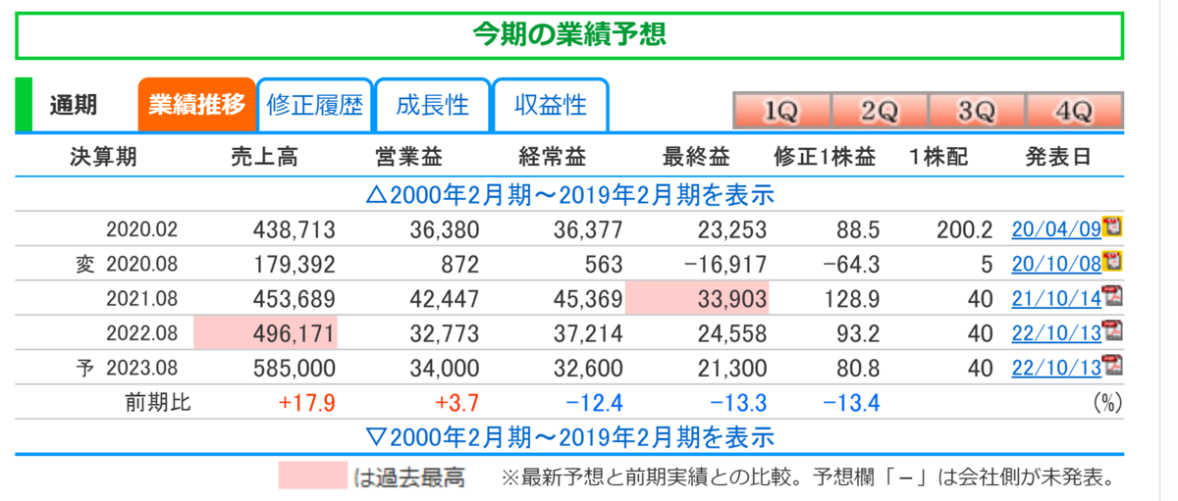Viewport: 1178px width, 501px height.
Task: Click the 最終益 column header
Action: point(697,157)
